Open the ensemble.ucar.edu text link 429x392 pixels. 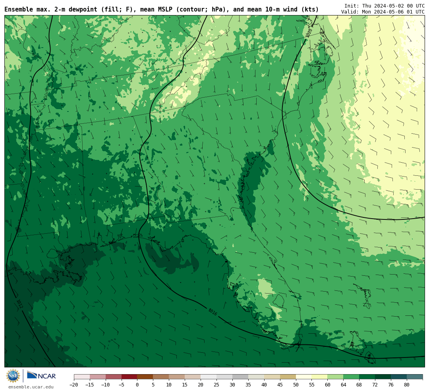point(31,387)
